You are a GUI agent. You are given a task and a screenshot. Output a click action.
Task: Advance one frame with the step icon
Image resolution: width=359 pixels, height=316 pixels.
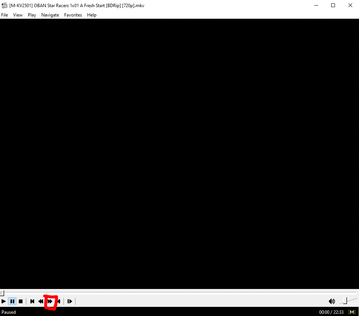point(70,301)
